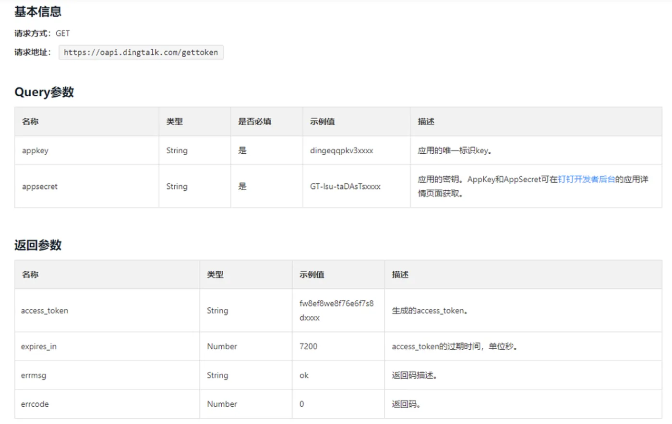672x424 pixels.
Task: Select the ok example value
Action: tap(304, 375)
